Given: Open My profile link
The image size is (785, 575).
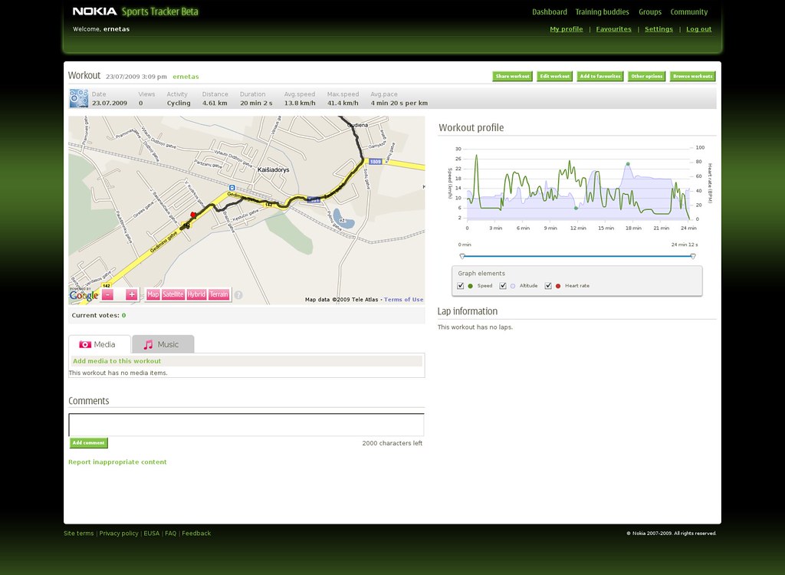Looking at the screenshot, I should (x=567, y=29).
